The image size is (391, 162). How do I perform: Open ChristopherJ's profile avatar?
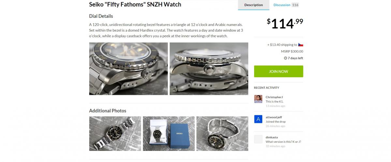[258, 99]
